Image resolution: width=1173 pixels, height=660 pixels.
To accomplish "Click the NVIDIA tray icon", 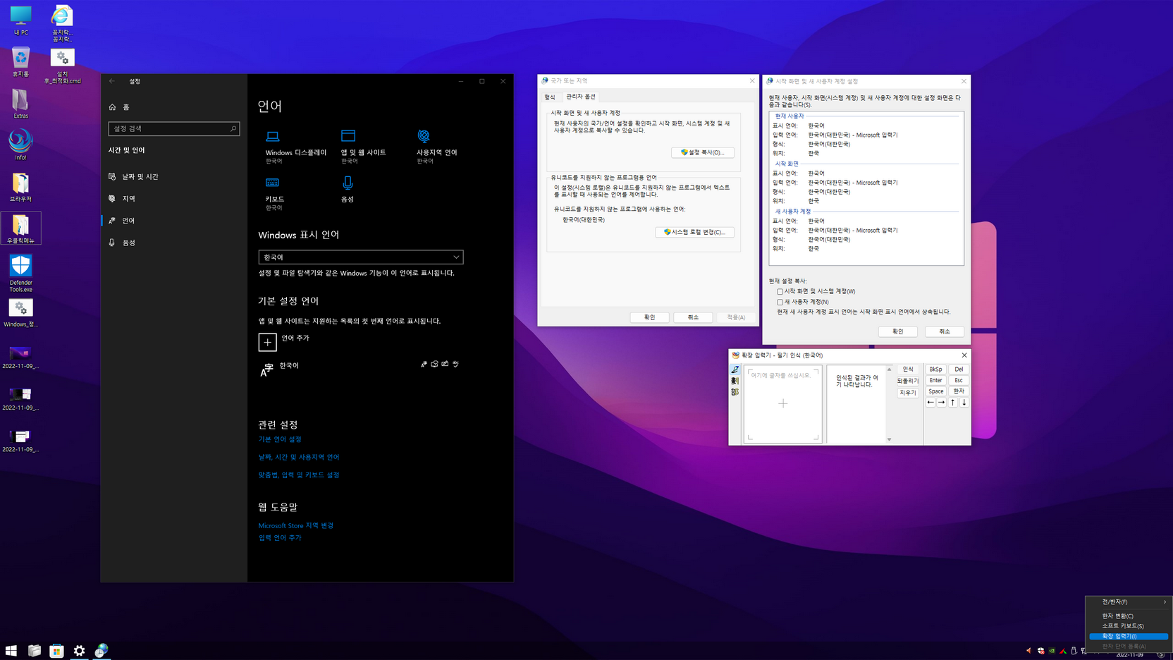I will coord(1052,650).
